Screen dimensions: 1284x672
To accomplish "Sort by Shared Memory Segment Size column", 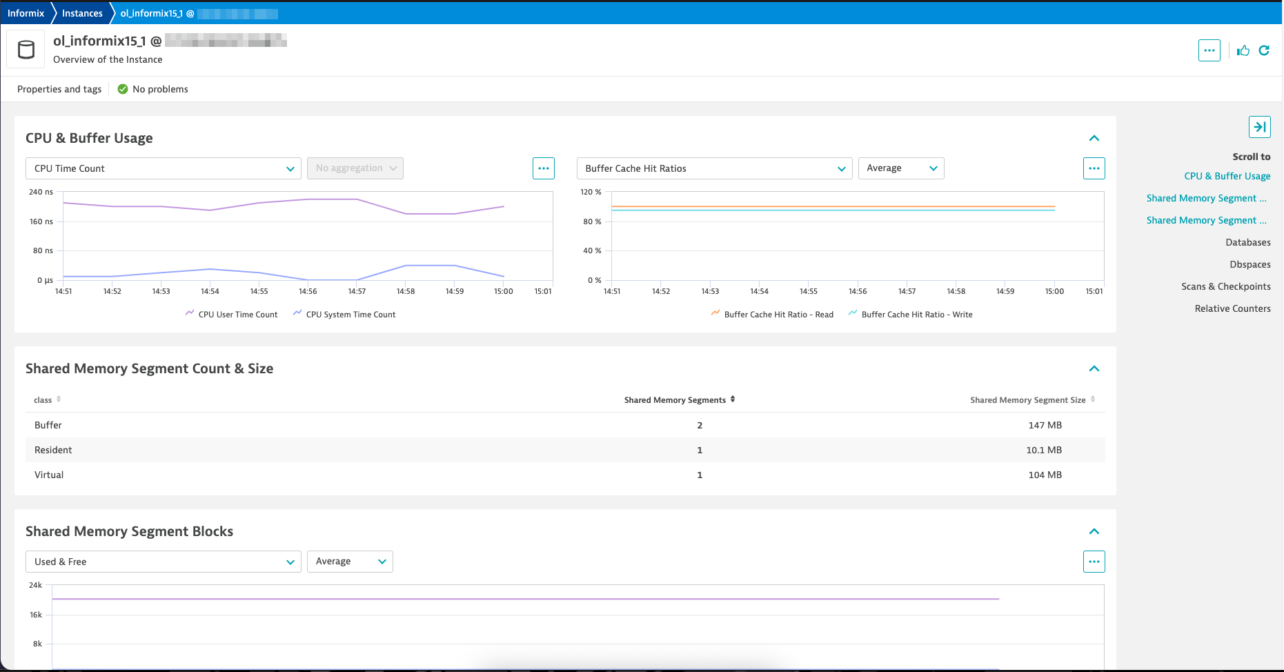I will click(x=1032, y=400).
